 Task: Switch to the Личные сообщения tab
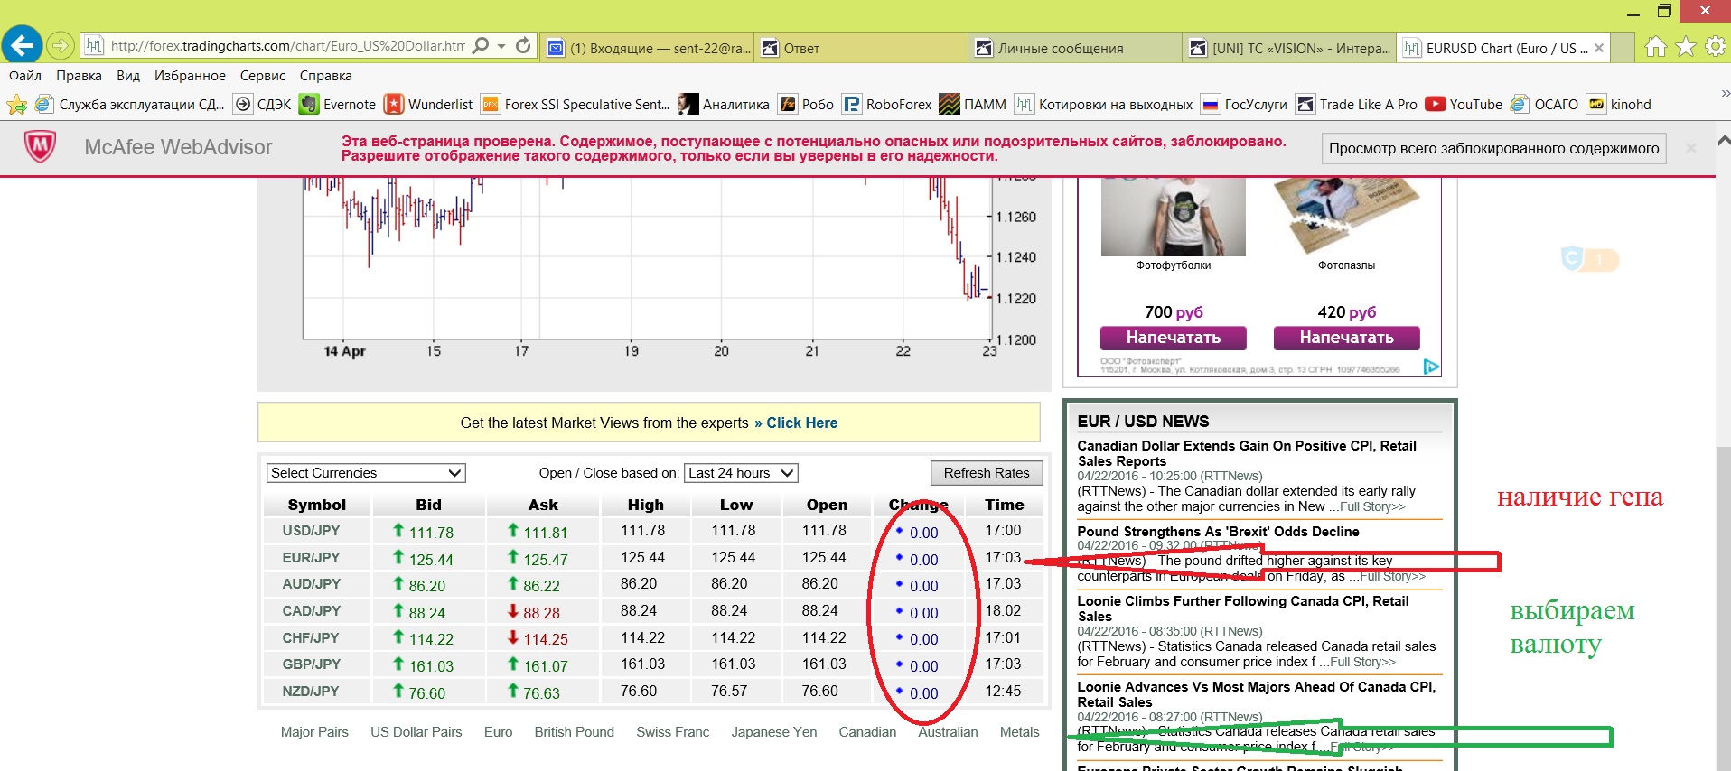(1075, 48)
